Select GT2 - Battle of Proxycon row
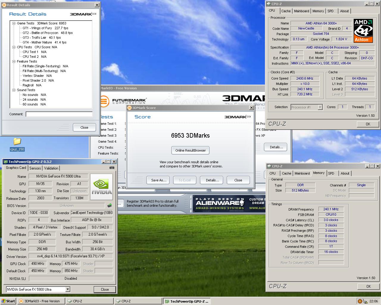 click(x=48, y=33)
